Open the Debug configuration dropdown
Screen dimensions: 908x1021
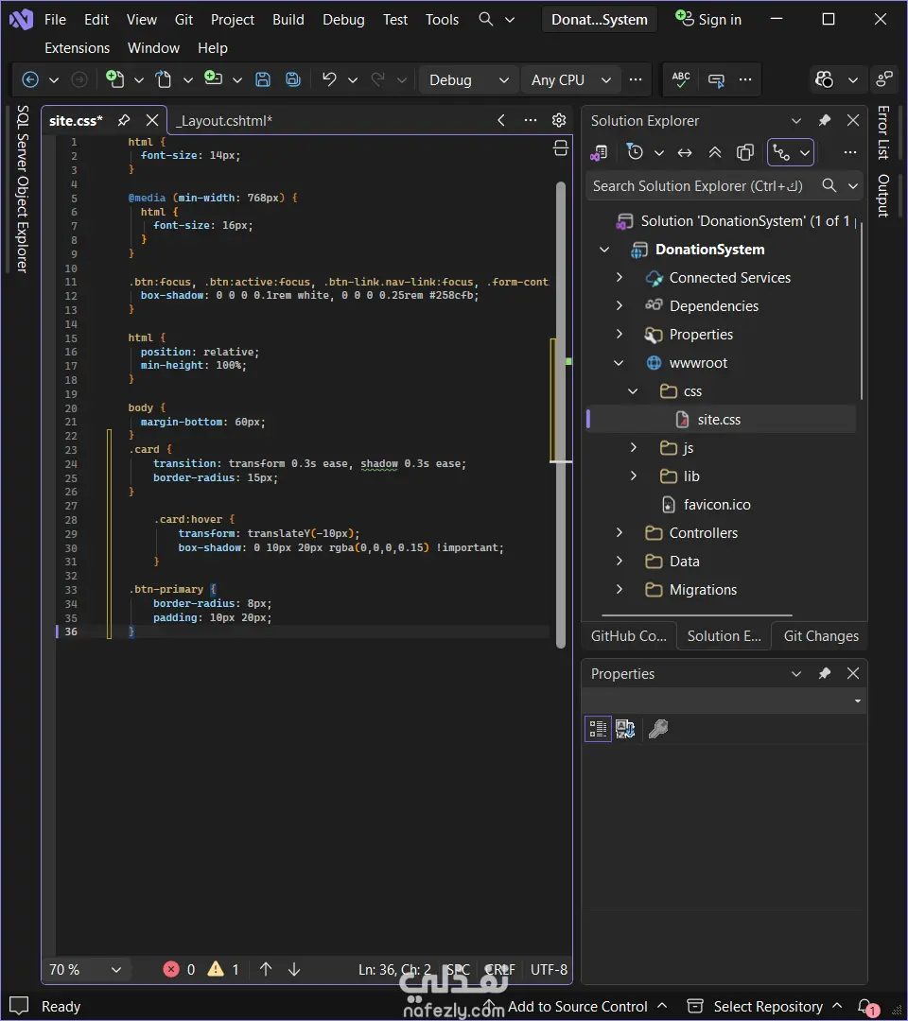click(468, 80)
